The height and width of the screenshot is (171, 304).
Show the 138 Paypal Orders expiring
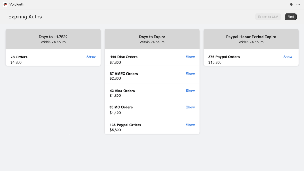(x=190, y=125)
